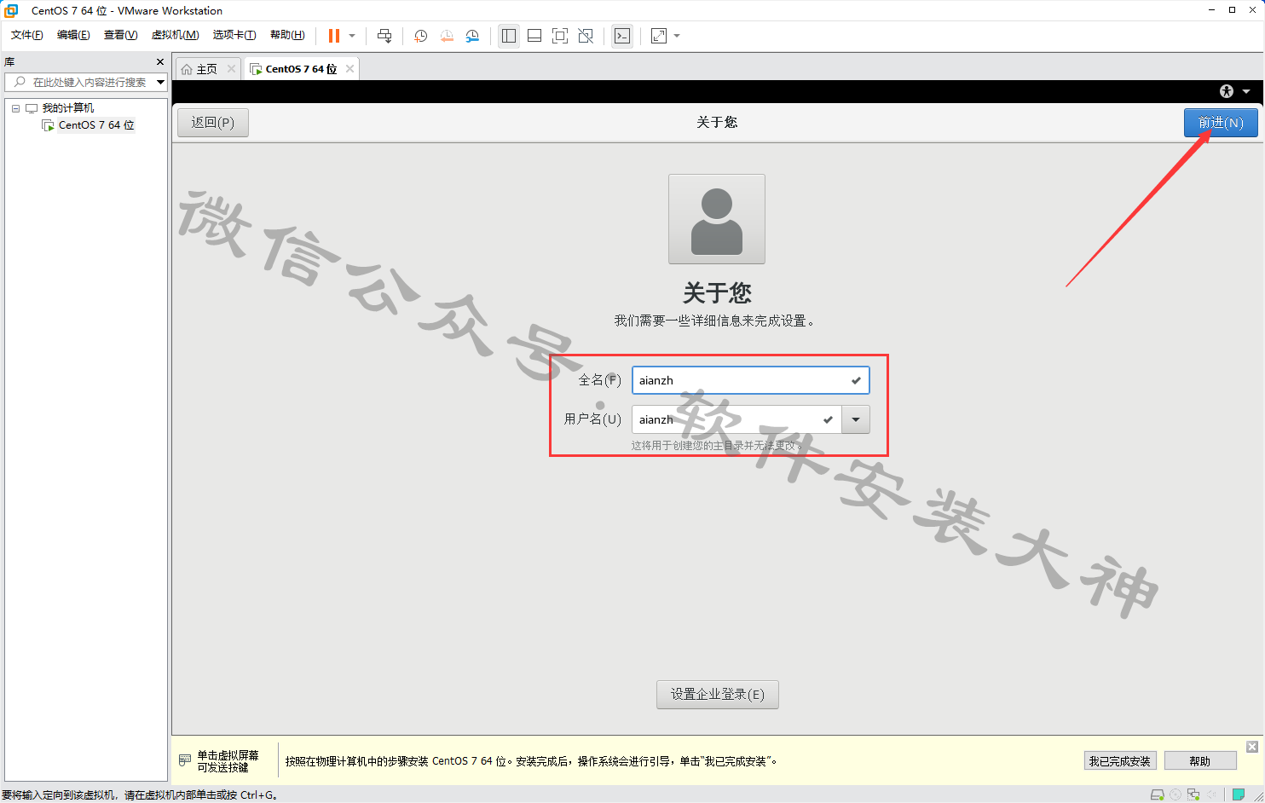Click the 用户名 input field
Image resolution: width=1265 pixels, height=803 pixels.
point(736,419)
